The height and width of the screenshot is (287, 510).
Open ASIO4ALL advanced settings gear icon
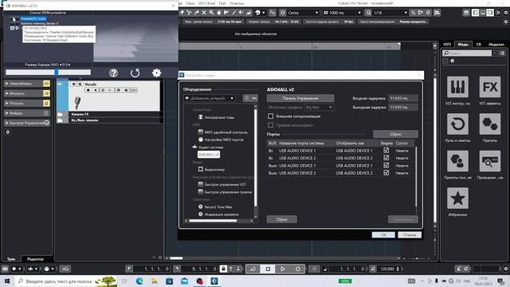[x=156, y=73]
